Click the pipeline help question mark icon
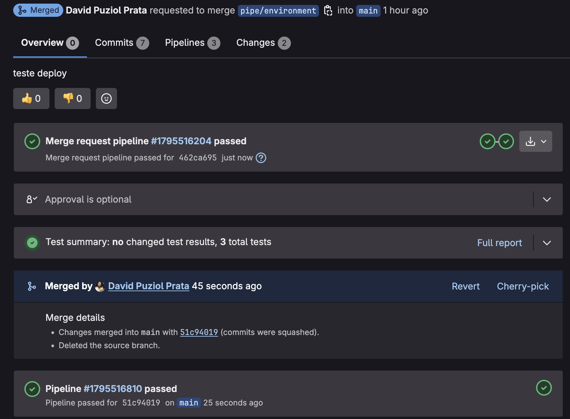Viewport: 570px width, 419px height. pyautogui.click(x=261, y=158)
